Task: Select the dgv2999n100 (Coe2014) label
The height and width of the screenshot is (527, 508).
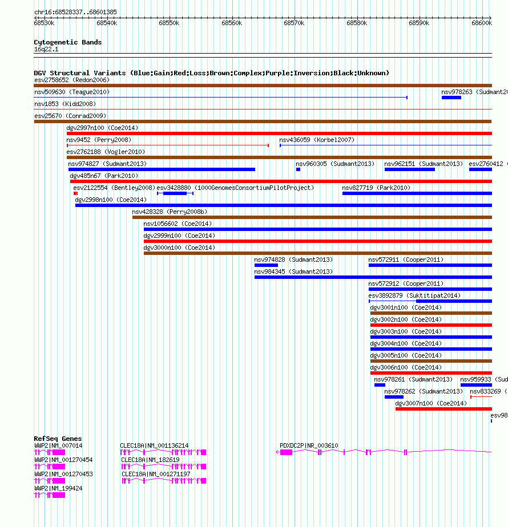Action: point(179,236)
